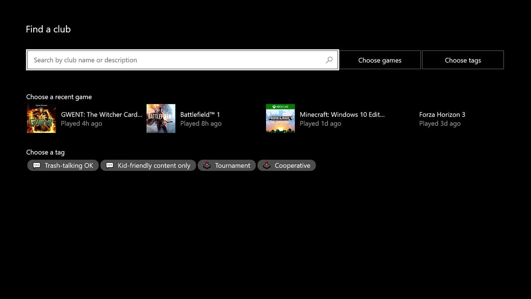The width and height of the screenshot is (531, 299).
Task: Toggle the Trash-talking OK tag
Action: [x=62, y=165]
